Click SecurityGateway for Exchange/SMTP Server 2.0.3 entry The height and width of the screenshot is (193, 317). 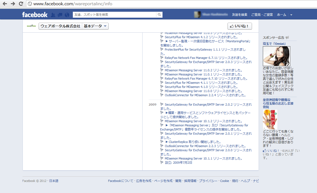pyautogui.click(x=206, y=64)
